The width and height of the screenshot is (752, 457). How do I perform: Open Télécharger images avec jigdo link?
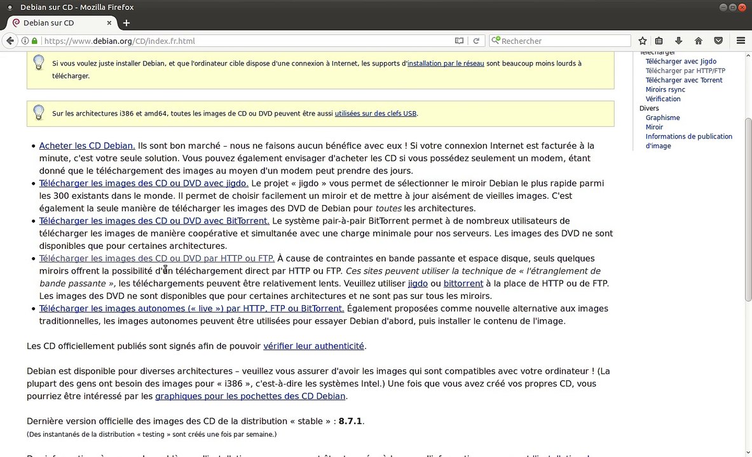[x=144, y=183]
